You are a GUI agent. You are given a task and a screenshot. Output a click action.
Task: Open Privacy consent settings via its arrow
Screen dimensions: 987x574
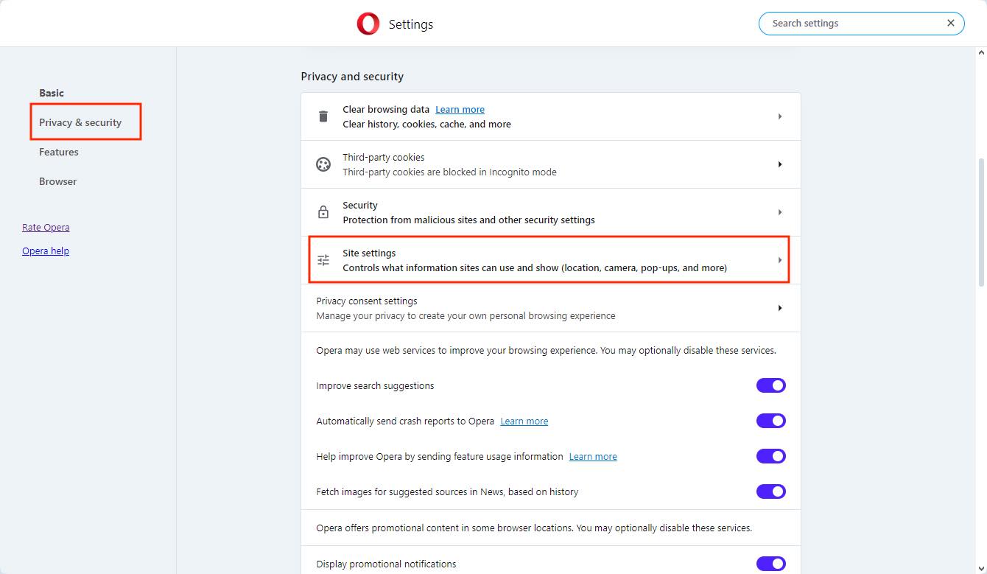(779, 308)
